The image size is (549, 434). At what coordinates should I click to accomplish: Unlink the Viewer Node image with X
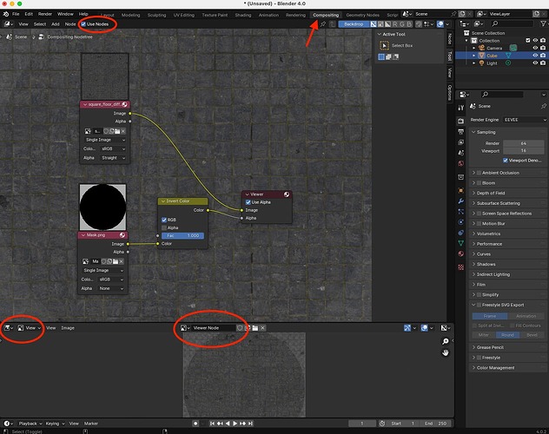[x=262, y=328]
